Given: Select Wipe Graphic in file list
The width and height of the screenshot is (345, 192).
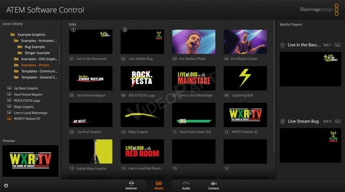Looking at the screenshot, I should click(x=24, y=107).
